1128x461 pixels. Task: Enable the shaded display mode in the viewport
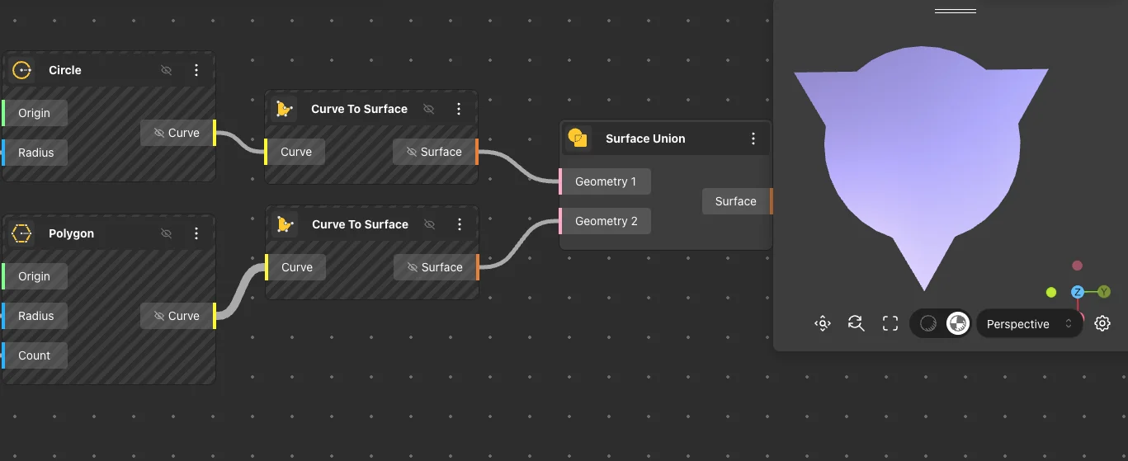957,324
